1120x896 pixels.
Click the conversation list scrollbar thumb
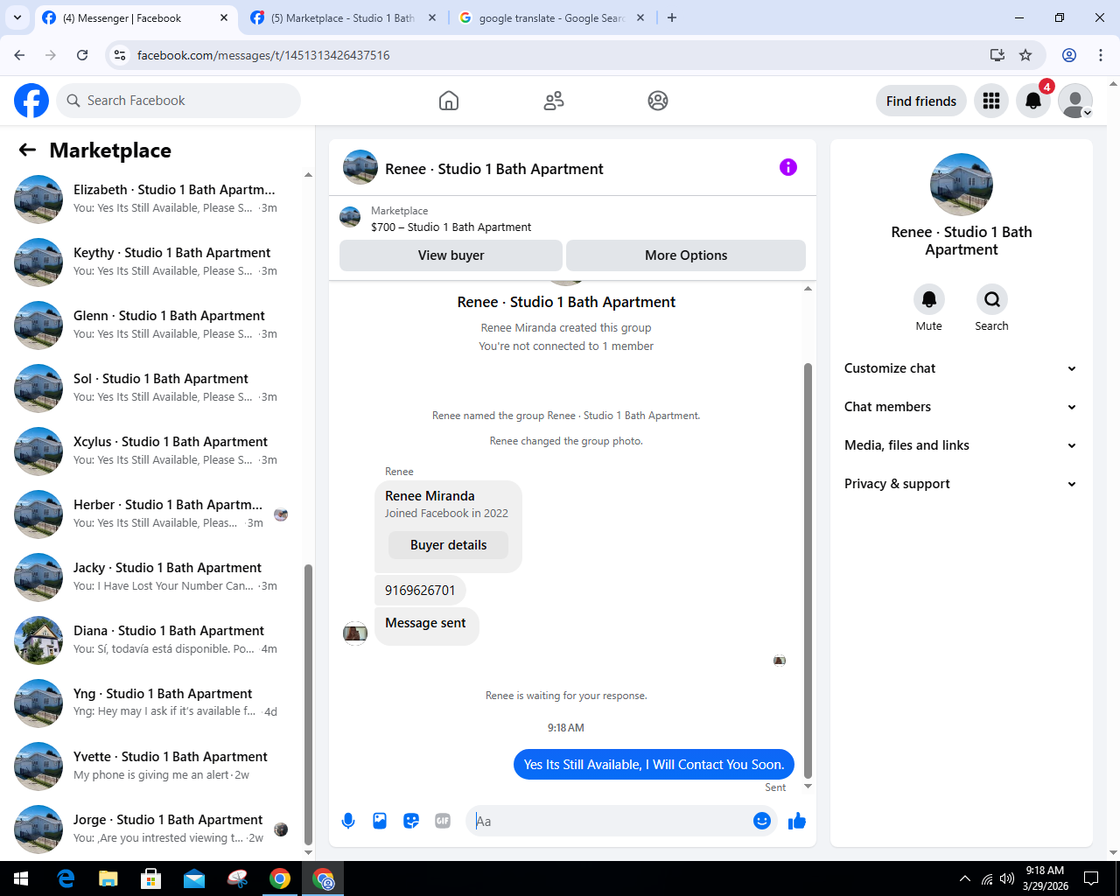tap(308, 704)
